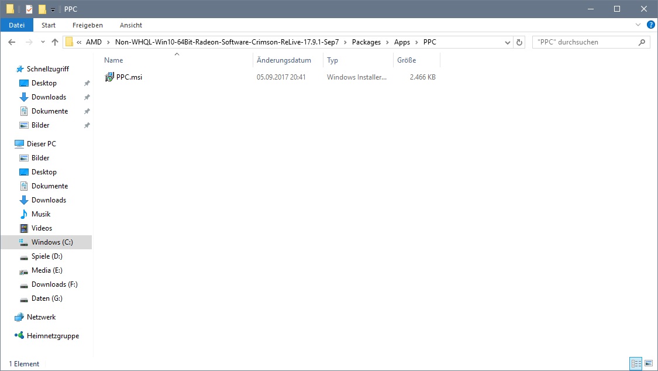Click the Non-WHQL-Win10 breadcrumb folder

tap(227, 42)
